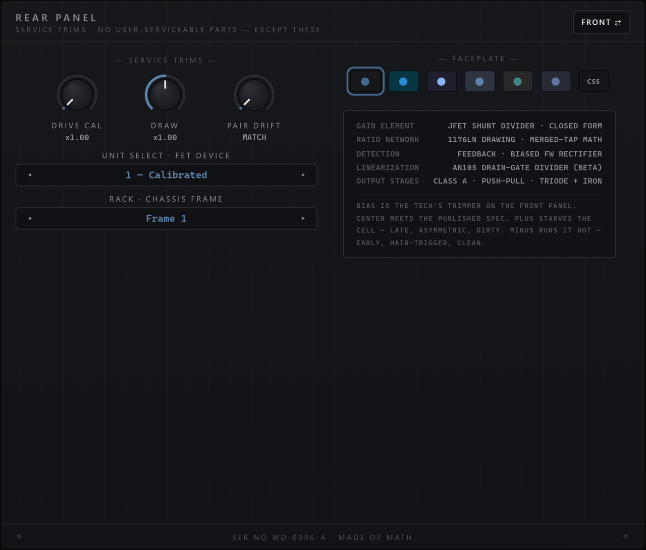Select the black faceplate with slate dot
646x550 pixels.
click(365, 81)
